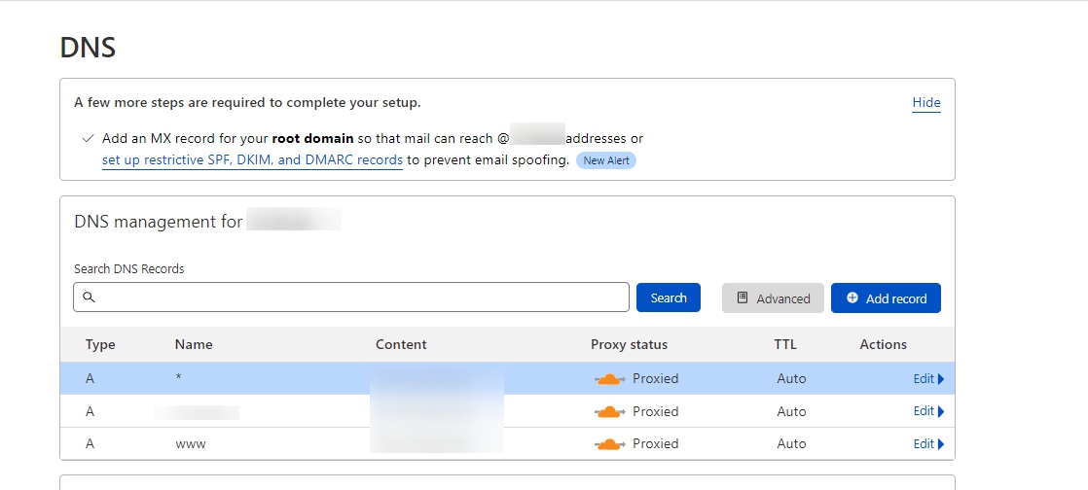Image resolution: width=1088 pixels, height=490 pixels.
Task: Hide the setup steps notice
Action: point(926,103)
